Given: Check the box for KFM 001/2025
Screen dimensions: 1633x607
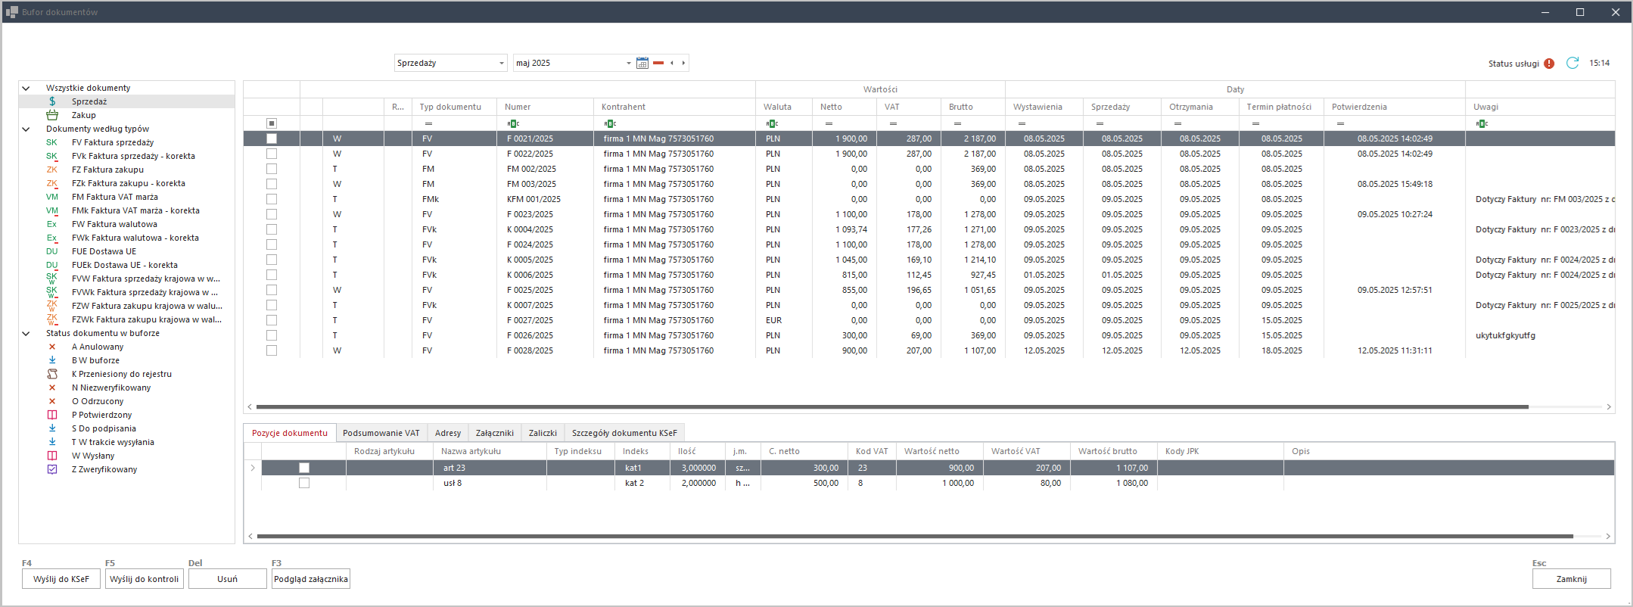Looking at the screenshot, I should point(272,199).
